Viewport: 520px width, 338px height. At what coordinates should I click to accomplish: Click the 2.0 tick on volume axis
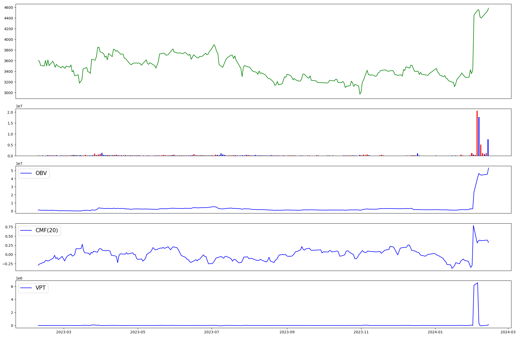(x=10, y=112)
